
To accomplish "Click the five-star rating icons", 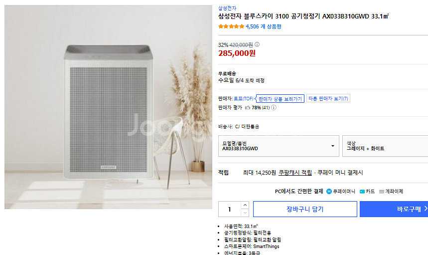I will (x=231, y=26).
